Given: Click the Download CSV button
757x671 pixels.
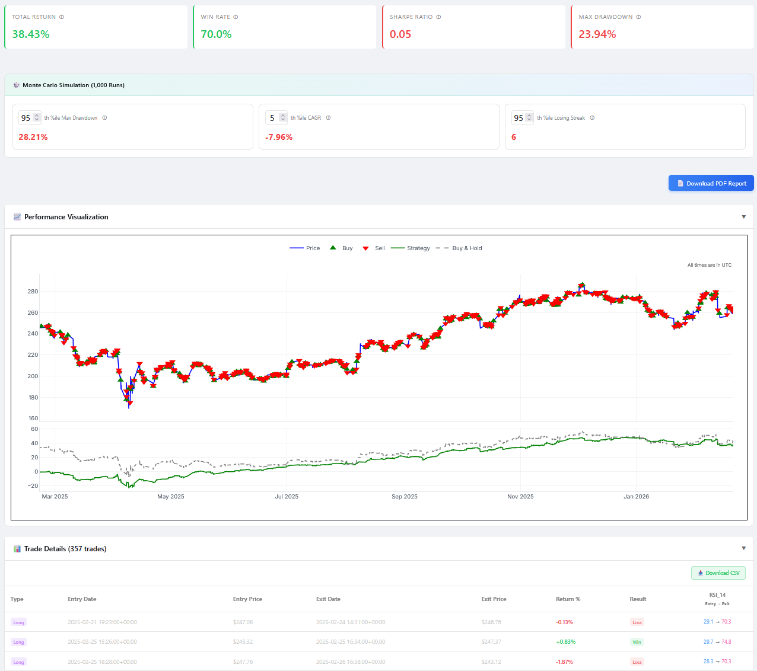Looking at the screenshot, I should click(718, 573).
